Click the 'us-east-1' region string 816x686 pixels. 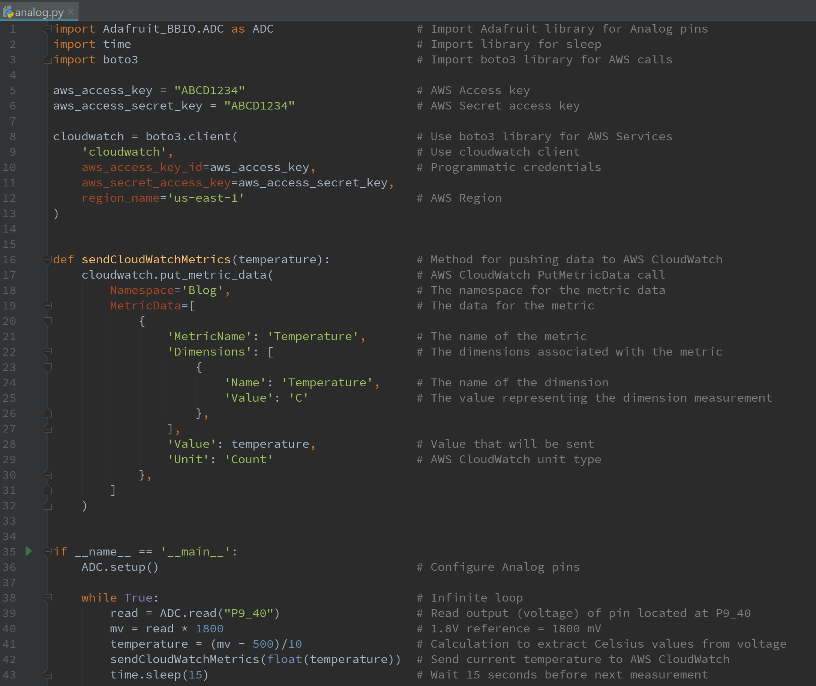coord(206,198)
